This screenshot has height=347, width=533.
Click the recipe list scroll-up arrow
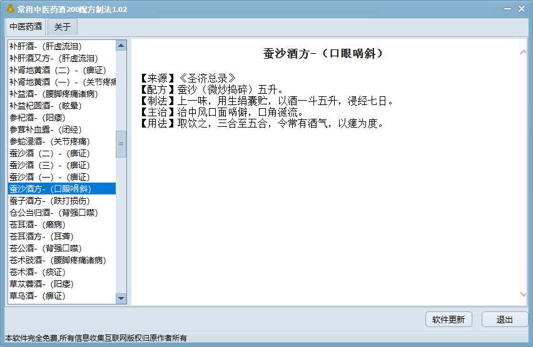(x=121, y=46)
